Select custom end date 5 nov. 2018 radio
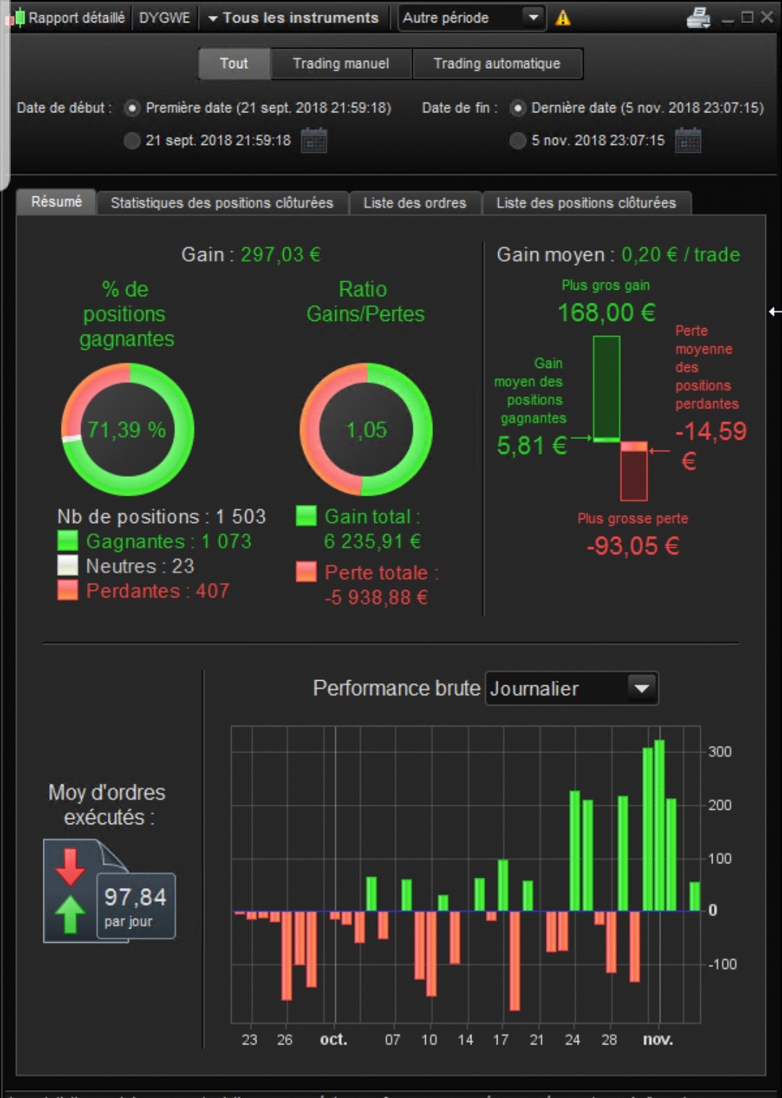The width and height of the screenshot is (782, 1098). click(518, 141)
